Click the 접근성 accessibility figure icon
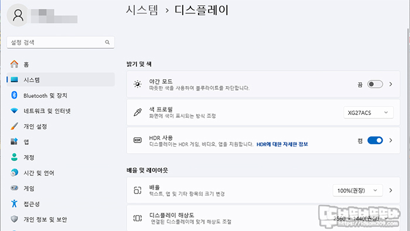Screen dimensions: 410x231 click(15, 203)
